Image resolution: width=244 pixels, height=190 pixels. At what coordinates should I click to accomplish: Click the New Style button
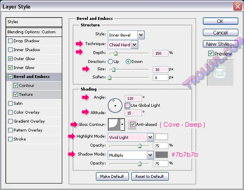[220, 44]
